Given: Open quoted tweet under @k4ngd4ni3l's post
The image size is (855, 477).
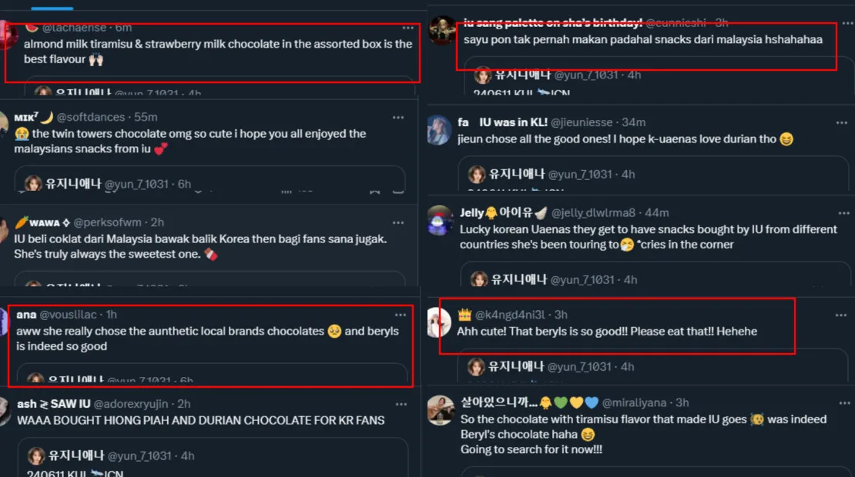Looking at the screenshot, I should tap(645, 367).
